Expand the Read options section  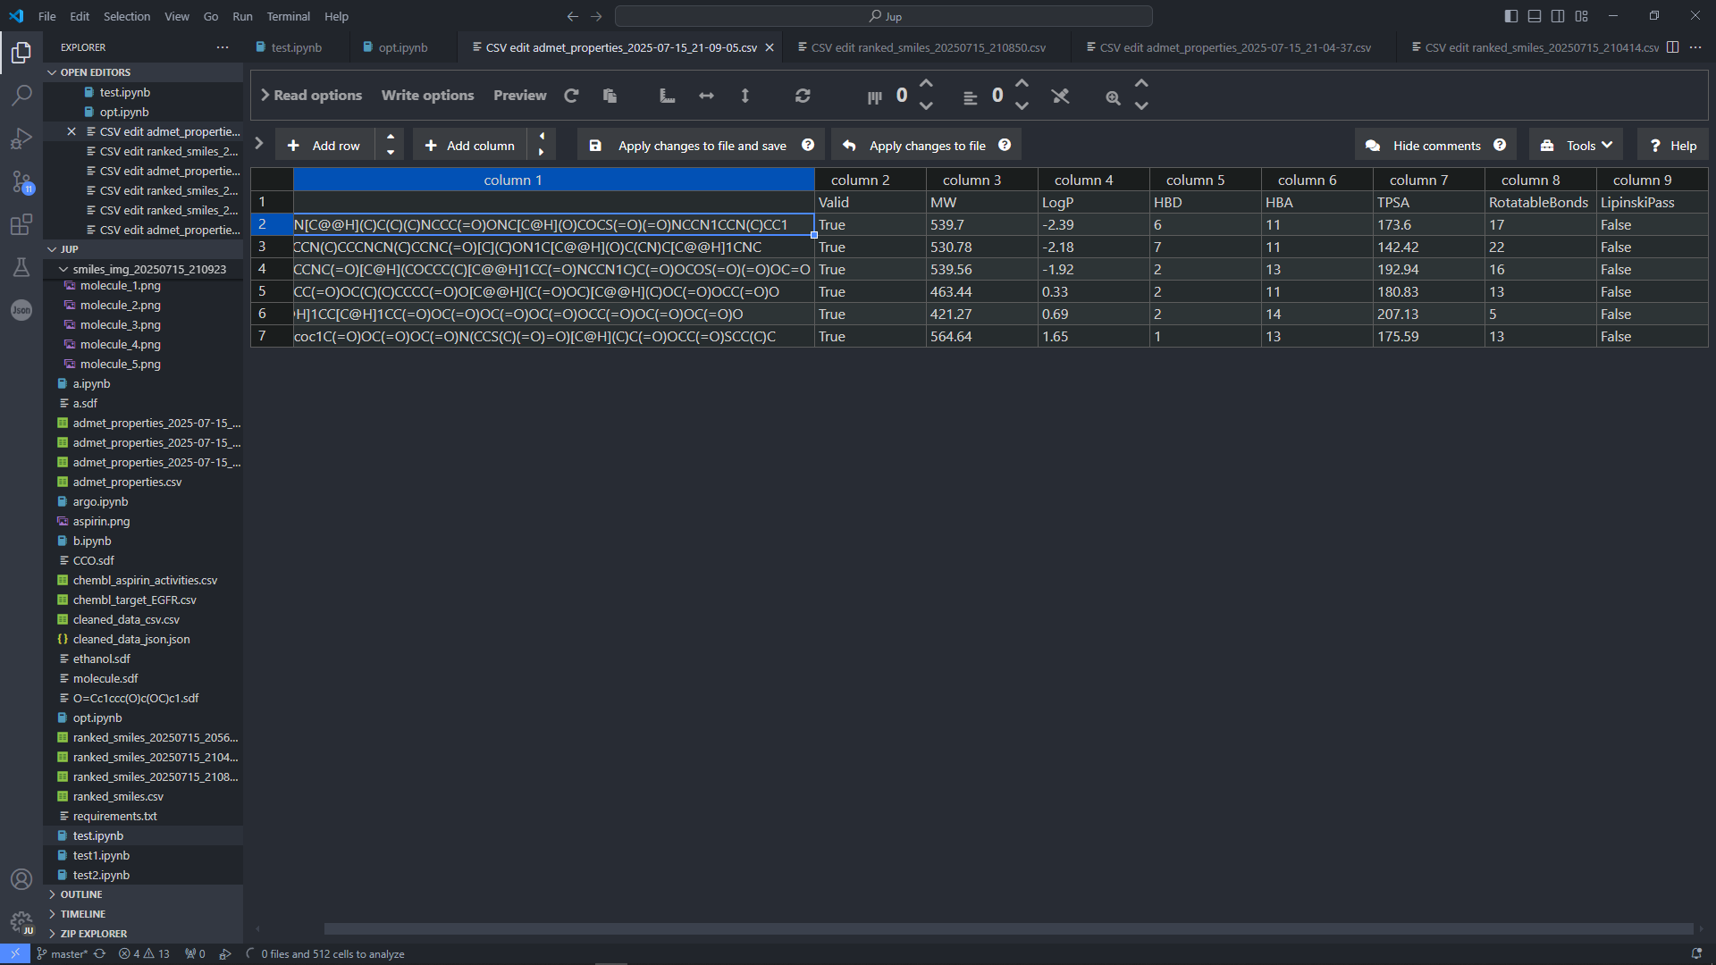coord(310,96)
